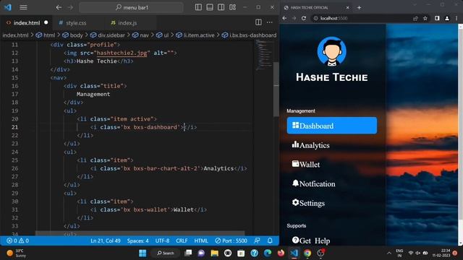This screenshot has height=260, width=463.
Task: Click the hashtechie2.jpg link in code
Action: coord(122,53)
